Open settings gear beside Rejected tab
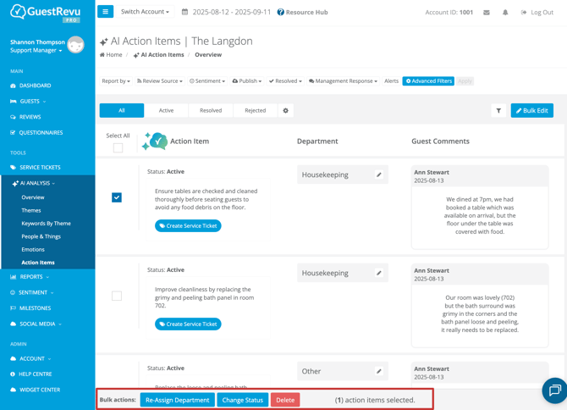Screen dimensions: 567x410 tap(286, 111)
